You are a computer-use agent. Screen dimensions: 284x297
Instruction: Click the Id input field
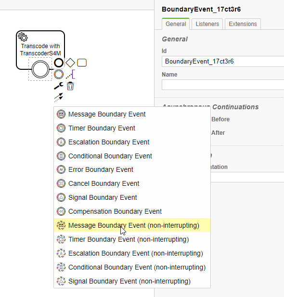[x=223, y=61]
